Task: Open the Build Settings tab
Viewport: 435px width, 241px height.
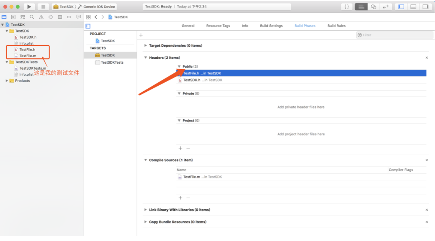Action: coord(271,26)
